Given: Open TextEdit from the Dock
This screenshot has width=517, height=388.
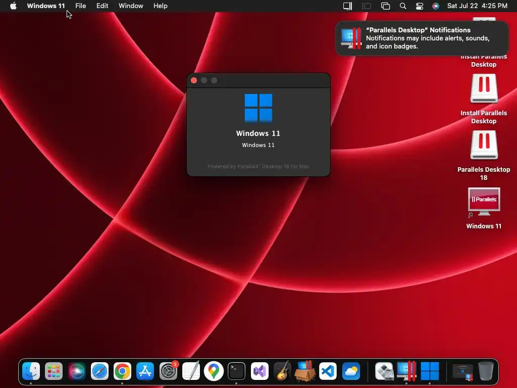Looking at the screenshot, I should [x=191, y=371].
